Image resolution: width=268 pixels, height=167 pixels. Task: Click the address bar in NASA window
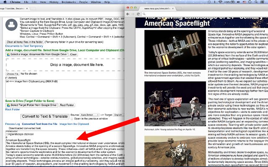pos(205,14)
